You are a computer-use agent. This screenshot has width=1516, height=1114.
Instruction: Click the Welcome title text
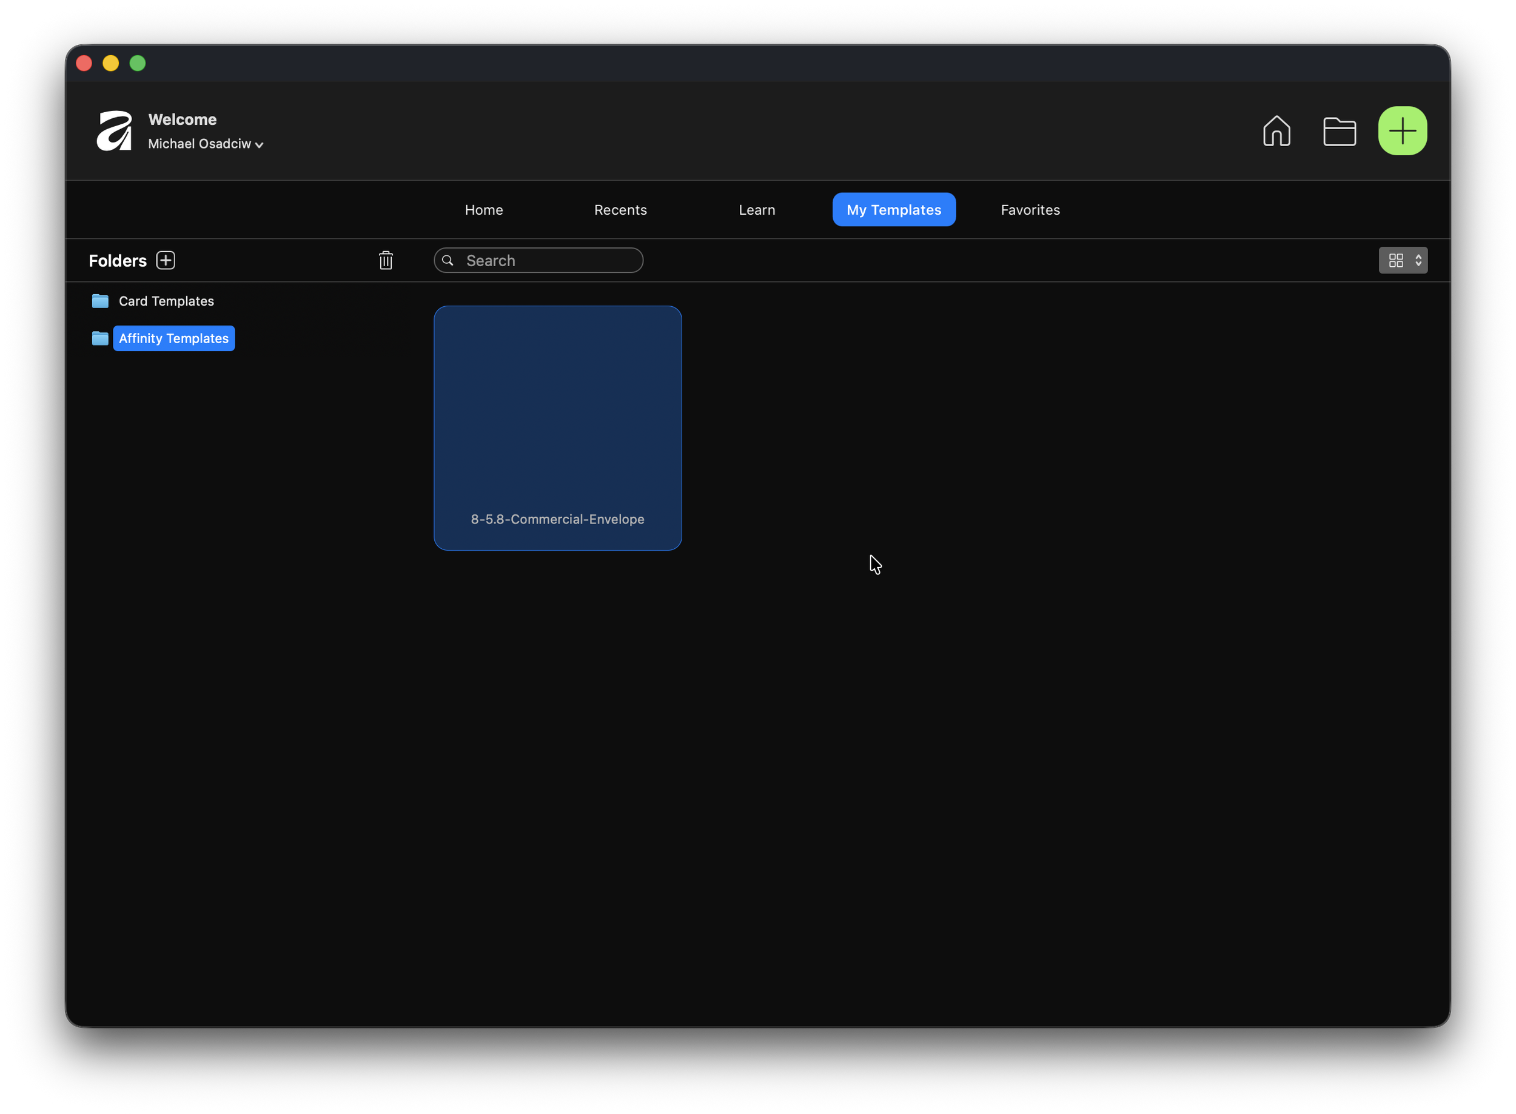coord(182,119)
